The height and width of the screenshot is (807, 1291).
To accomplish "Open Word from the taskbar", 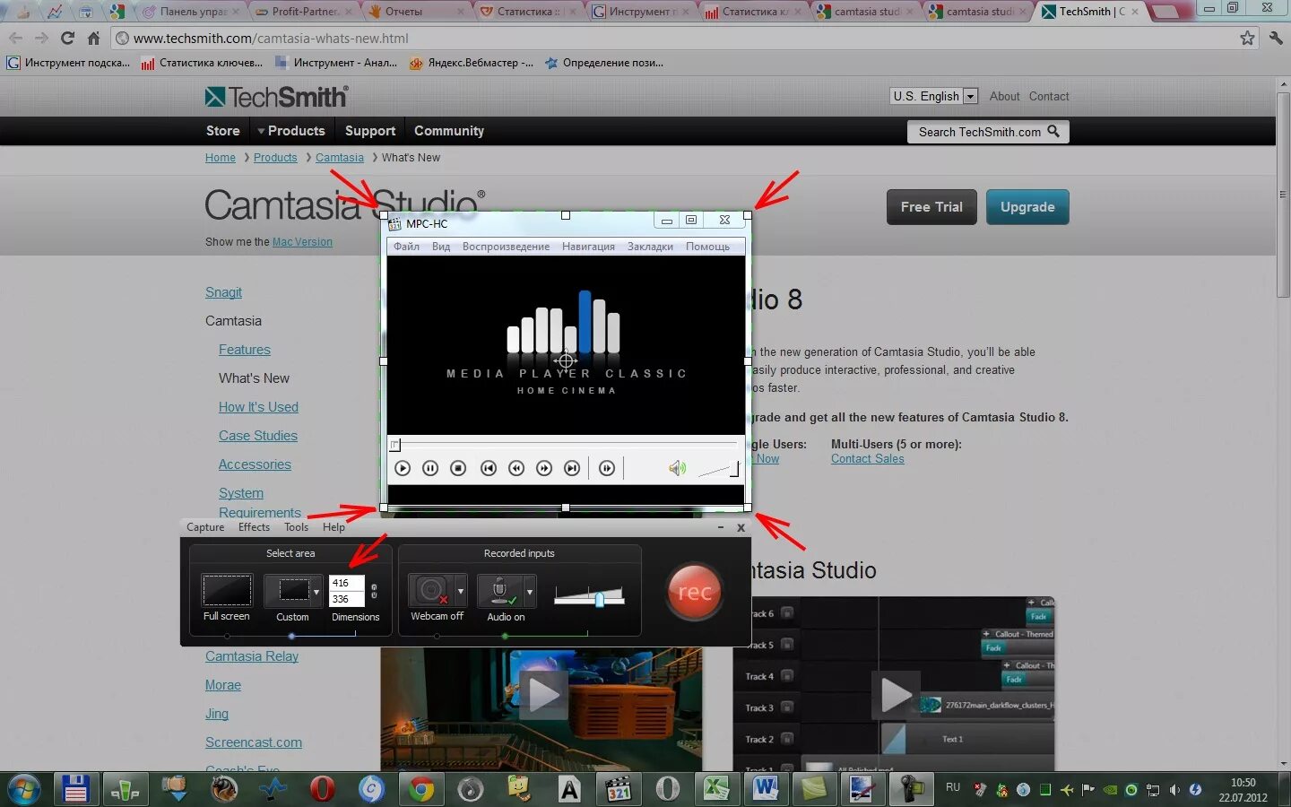I will pos(764,789).
